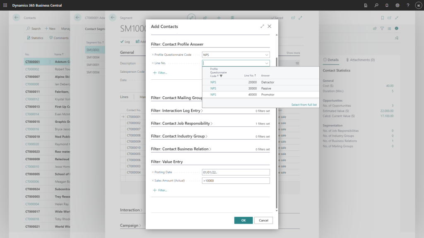
Task: Open contact CT000001 link in Contacts list
Action: pos(32,62)
